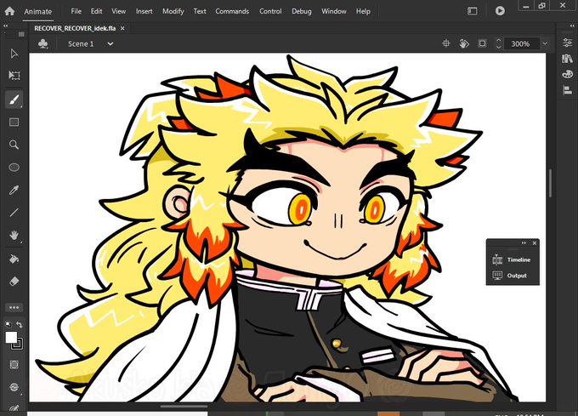
Task: Select the Oval tool
Action: pyautogui.click(x=14, y=168)
